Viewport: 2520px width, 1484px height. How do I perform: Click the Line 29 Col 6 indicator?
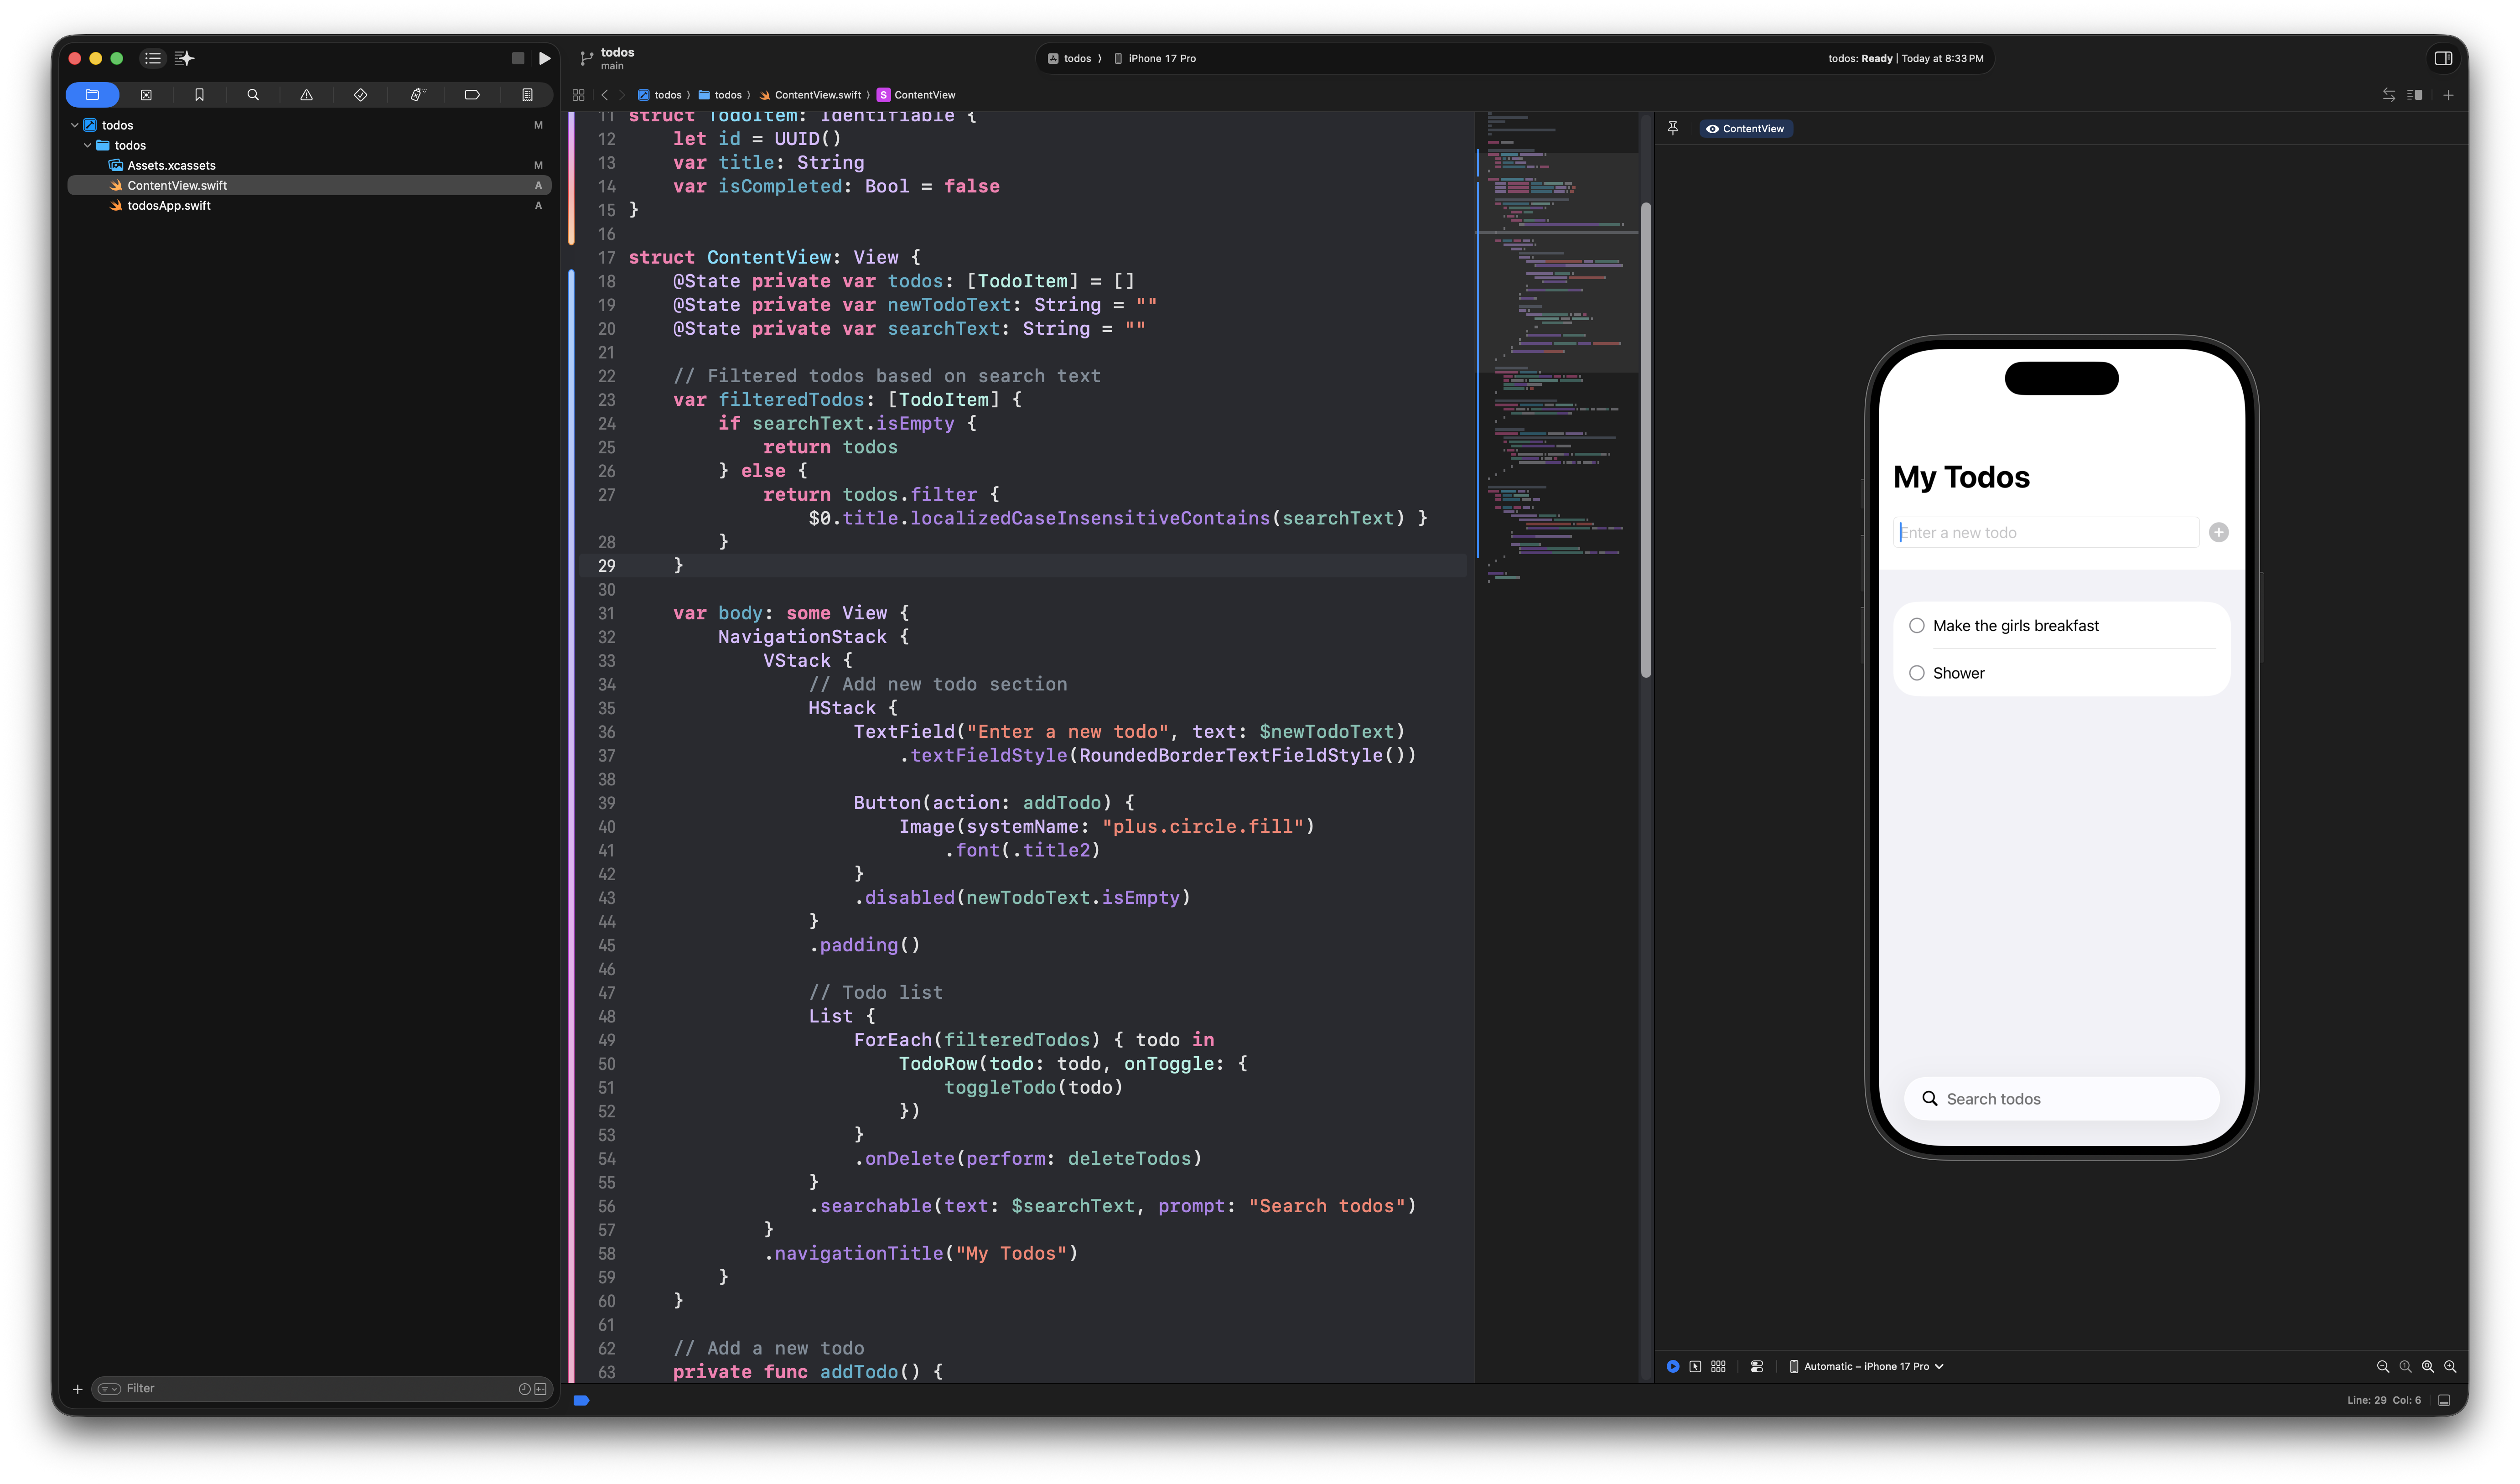coord(2384,1401)
